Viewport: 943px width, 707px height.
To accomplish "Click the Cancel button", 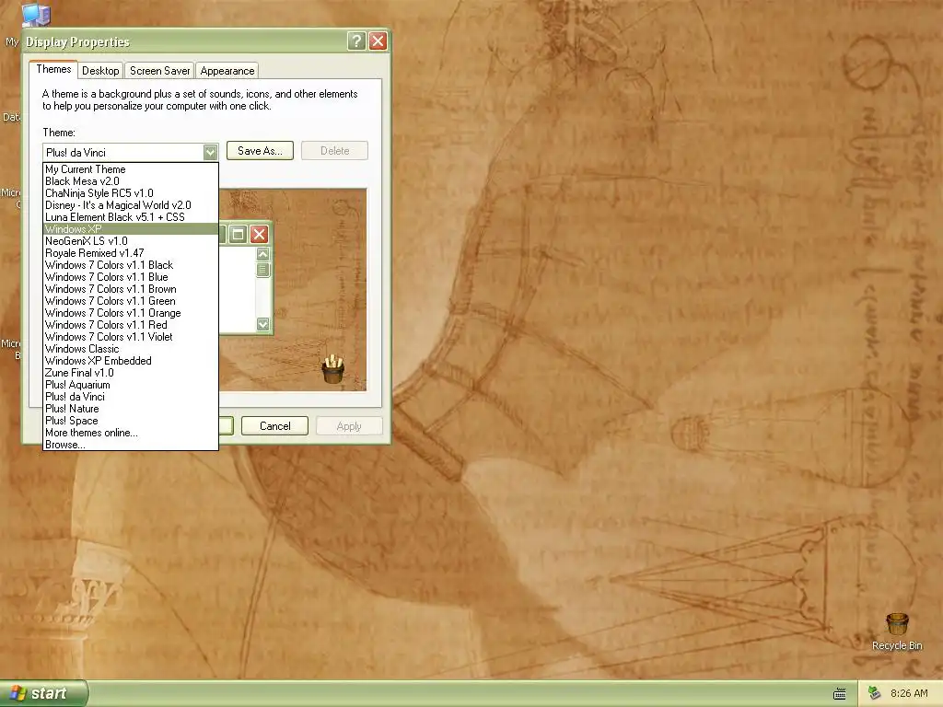I will coord(274,425).
